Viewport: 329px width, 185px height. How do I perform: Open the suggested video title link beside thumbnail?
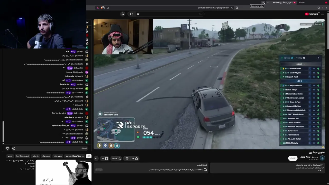(20, 162)
